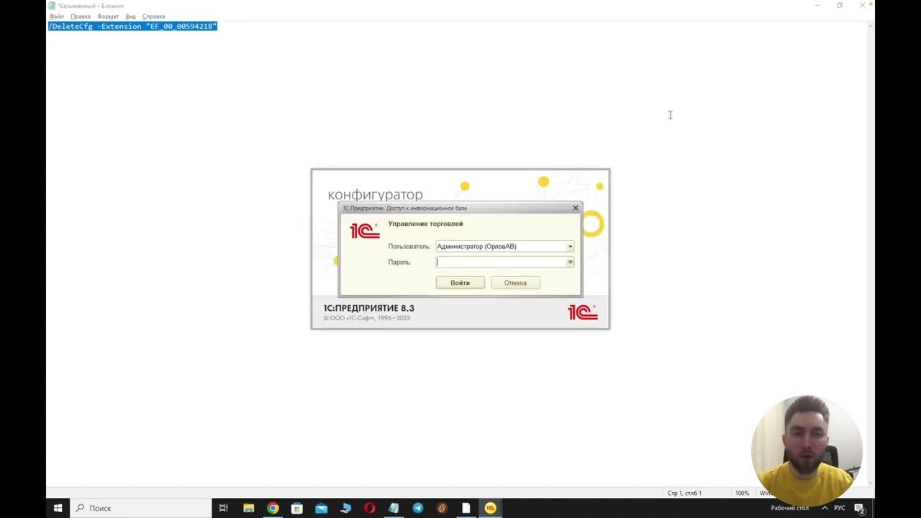Open Task View on taskbar

pyautogui.click(x=224, y=508)
